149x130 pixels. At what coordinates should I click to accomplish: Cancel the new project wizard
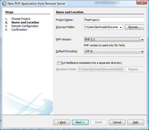(117, 122)
